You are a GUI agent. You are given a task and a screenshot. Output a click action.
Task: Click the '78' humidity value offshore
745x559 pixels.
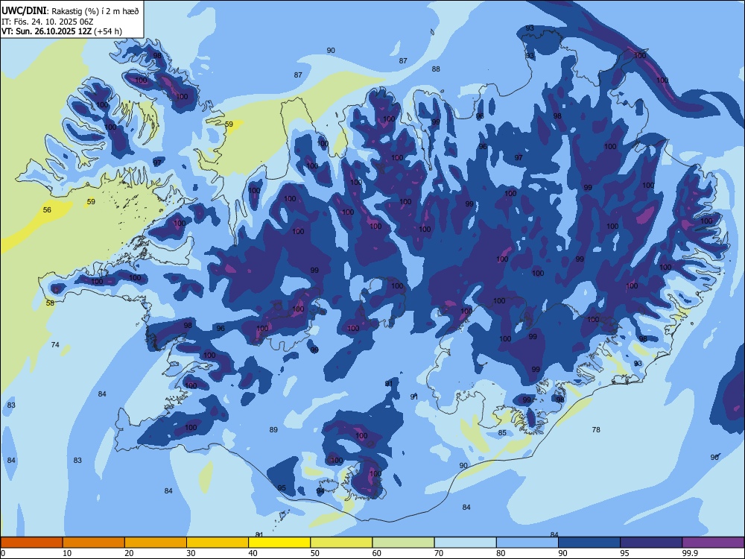[596, 430]
